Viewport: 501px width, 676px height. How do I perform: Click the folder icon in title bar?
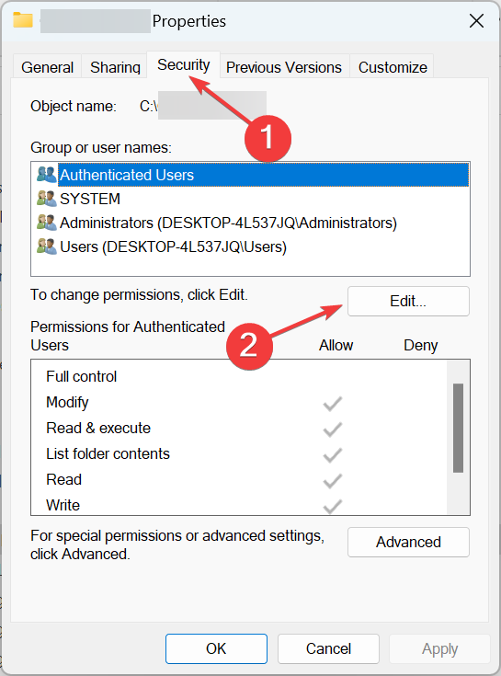(22, 20)
